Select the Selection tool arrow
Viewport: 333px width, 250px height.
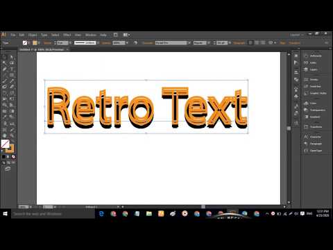5,57
